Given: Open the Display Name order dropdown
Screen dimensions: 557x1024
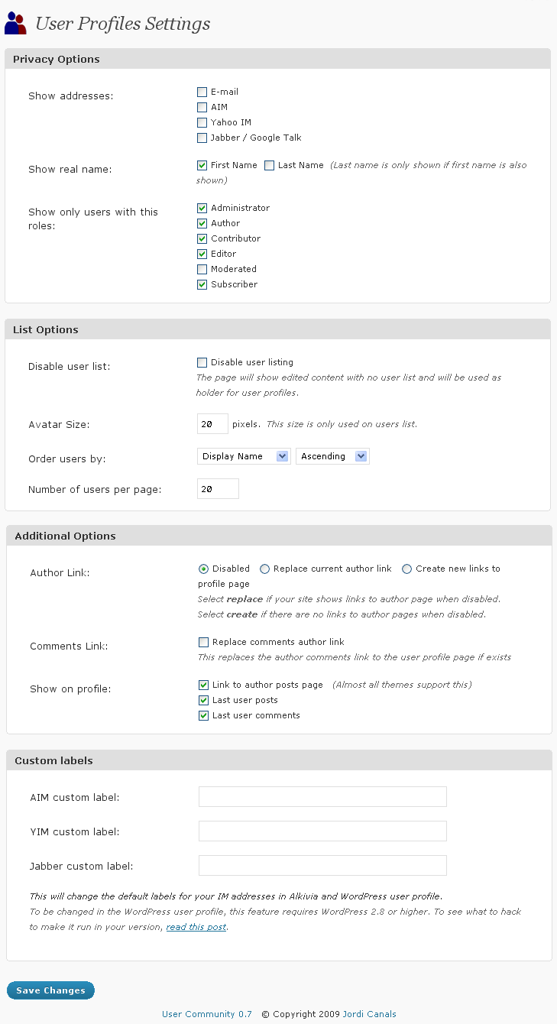Looking at the screenshot, I should [244, 456].
